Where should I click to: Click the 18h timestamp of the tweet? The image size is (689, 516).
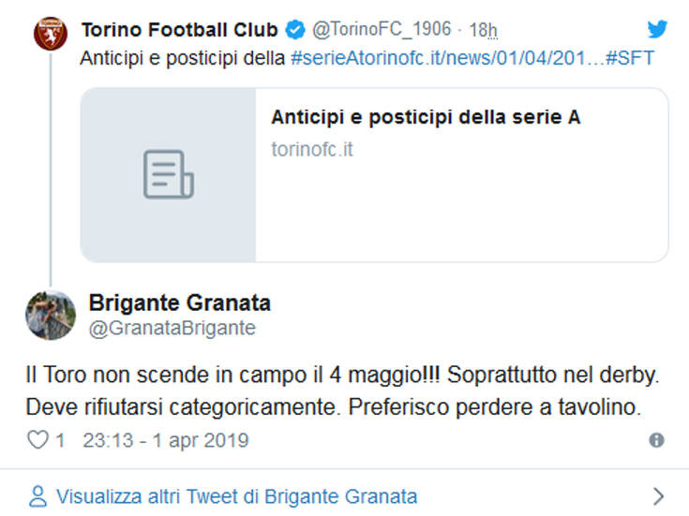click(483, 30)
